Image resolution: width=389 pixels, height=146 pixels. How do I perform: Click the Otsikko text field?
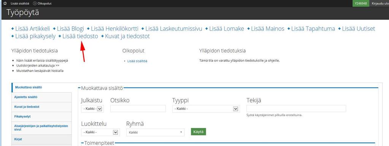coord(138,109)
